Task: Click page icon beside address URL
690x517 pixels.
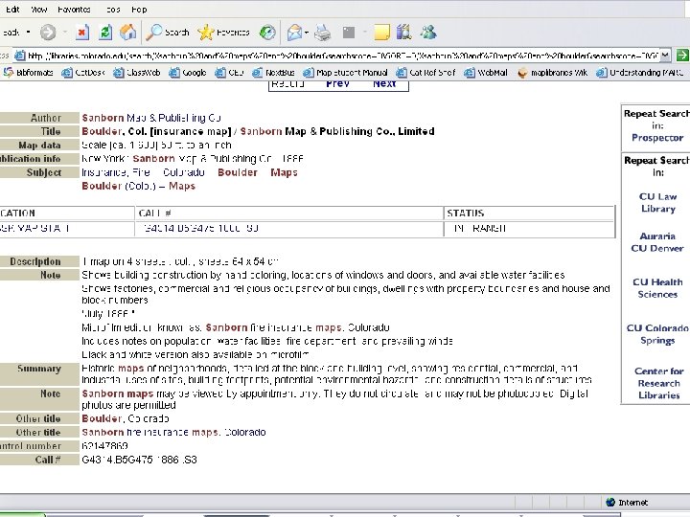Action: [20, 56]
